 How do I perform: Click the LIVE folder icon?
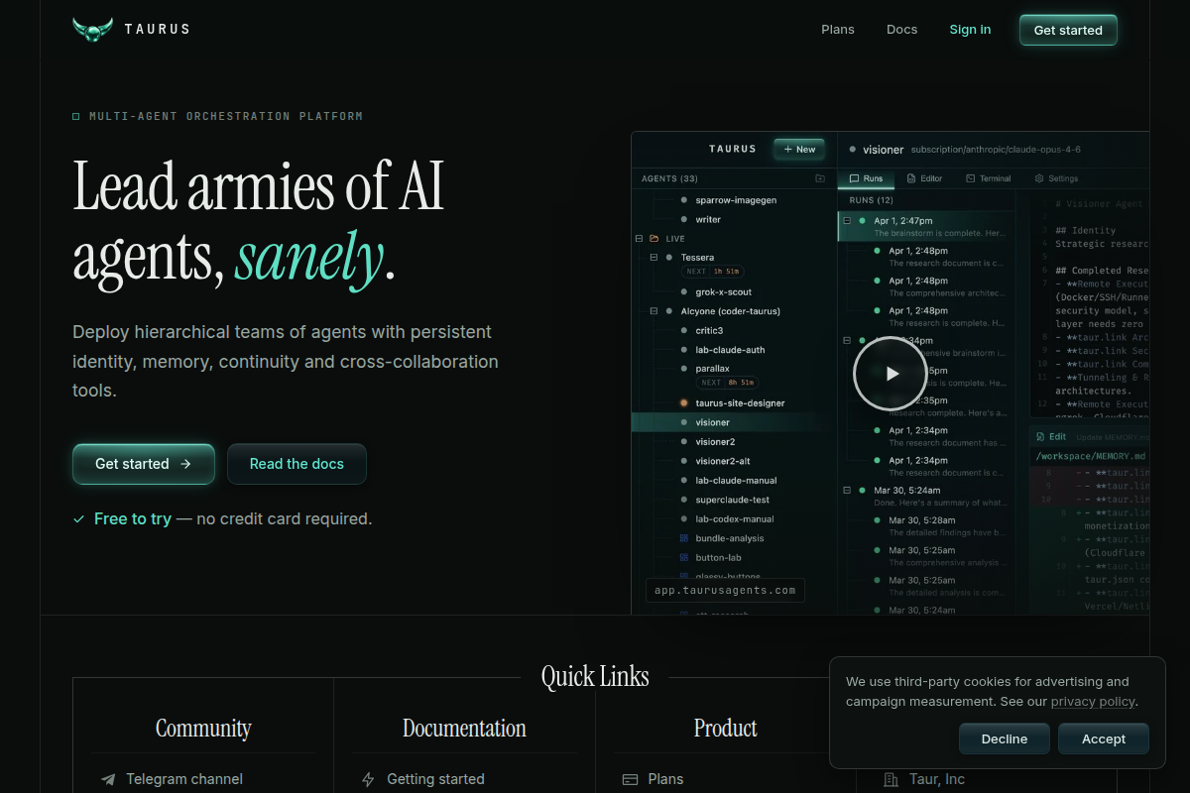coord(654,239)
